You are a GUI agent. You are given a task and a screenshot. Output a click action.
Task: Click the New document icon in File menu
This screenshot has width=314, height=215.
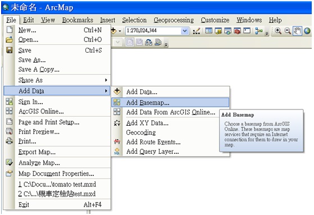click(9, 30)
